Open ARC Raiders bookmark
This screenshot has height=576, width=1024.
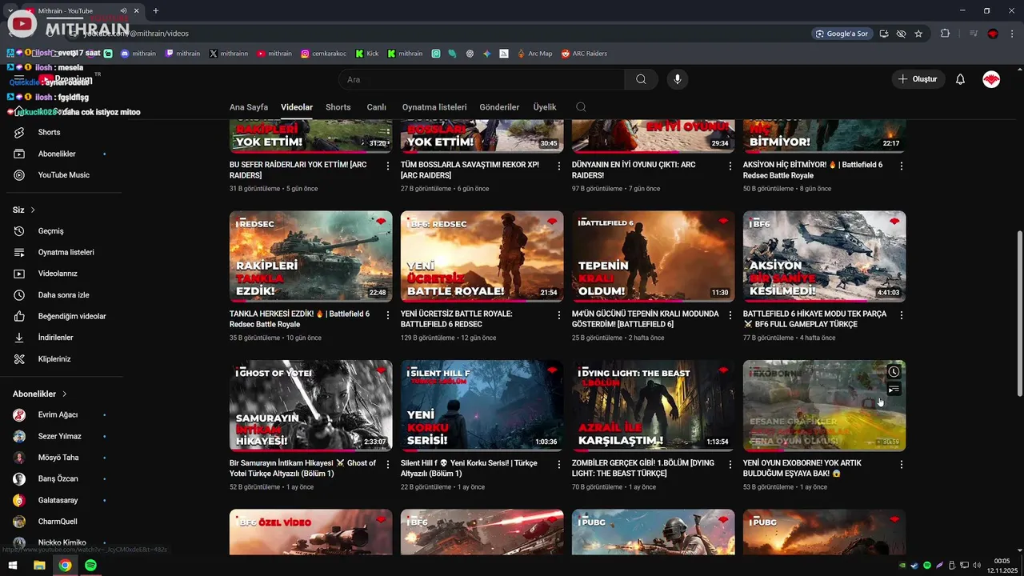(x=583, y=54)
